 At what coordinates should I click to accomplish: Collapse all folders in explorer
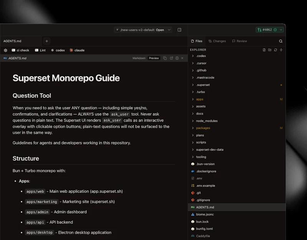click(281, 50)
